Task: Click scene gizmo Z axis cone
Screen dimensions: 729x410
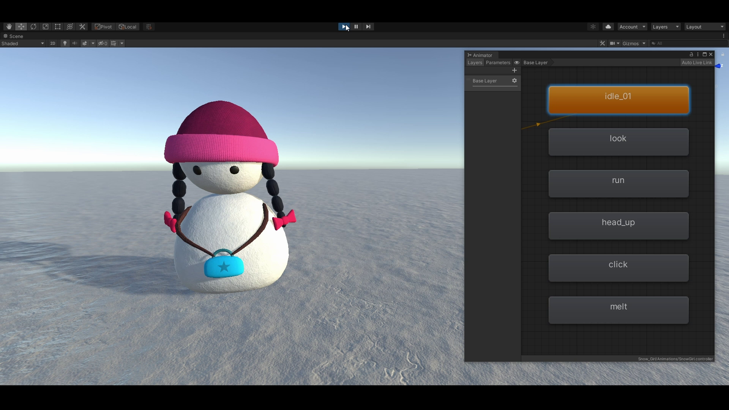Action: (x=718, y=66)
